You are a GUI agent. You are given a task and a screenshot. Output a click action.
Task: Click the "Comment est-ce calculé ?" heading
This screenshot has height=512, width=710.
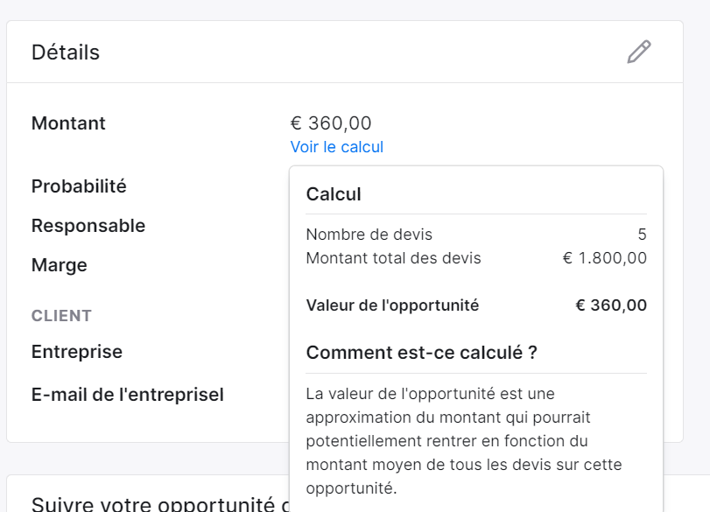point(422,352)
